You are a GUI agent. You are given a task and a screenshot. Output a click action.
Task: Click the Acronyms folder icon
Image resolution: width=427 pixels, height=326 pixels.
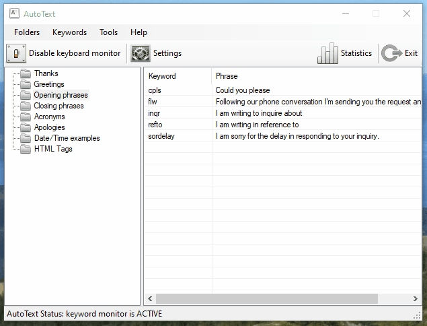(26, 117)
